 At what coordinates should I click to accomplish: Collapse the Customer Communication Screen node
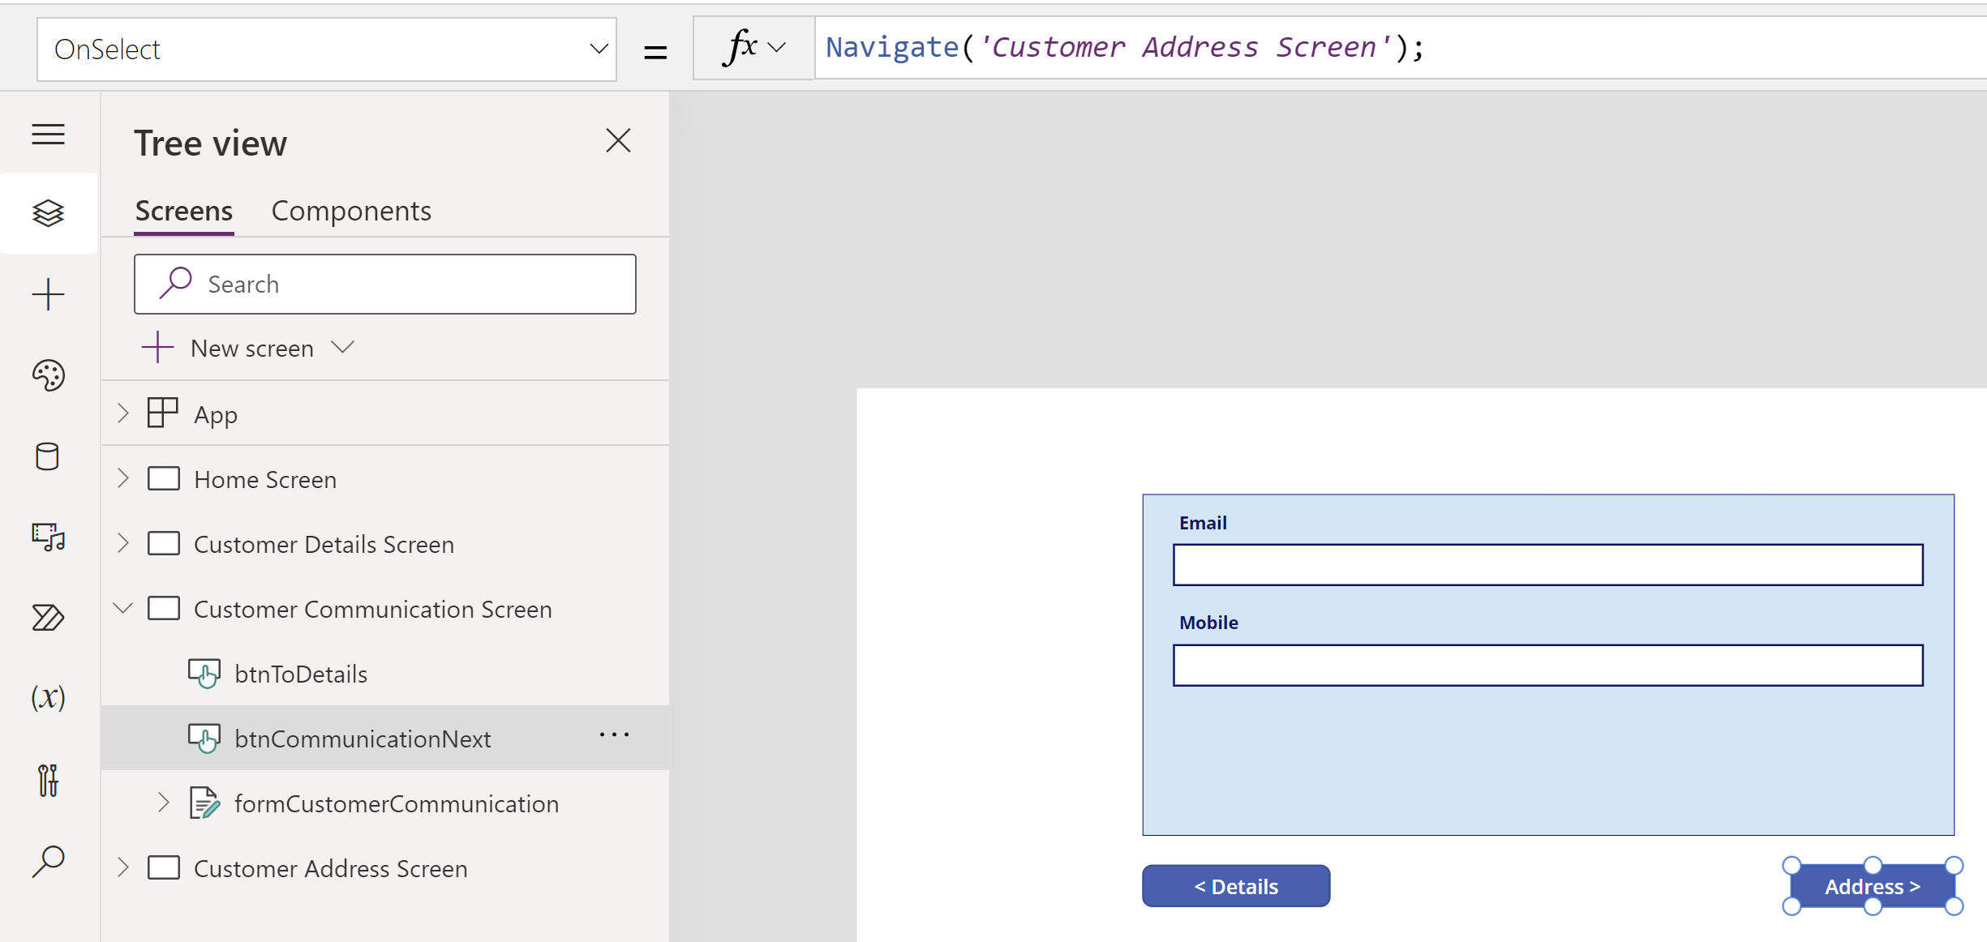[x=123, y=608]
